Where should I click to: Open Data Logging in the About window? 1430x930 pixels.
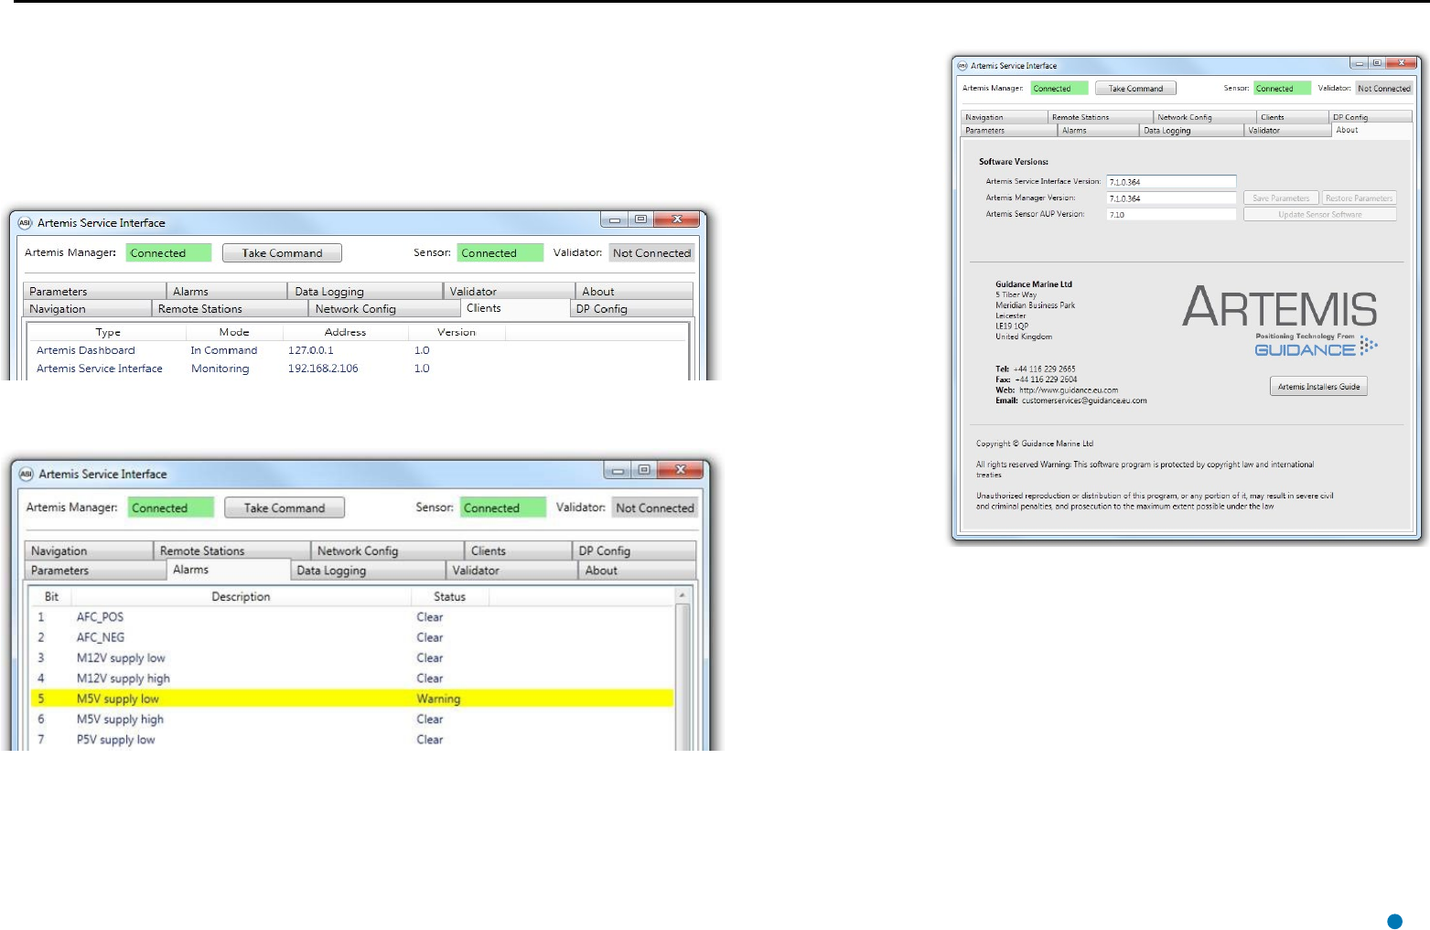click(x=1192, y=131)
